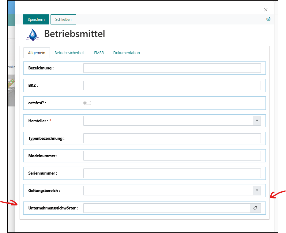Focus the Seriennummer input field
The width and height of the screenshot is (286, 233).
(172, 173)
